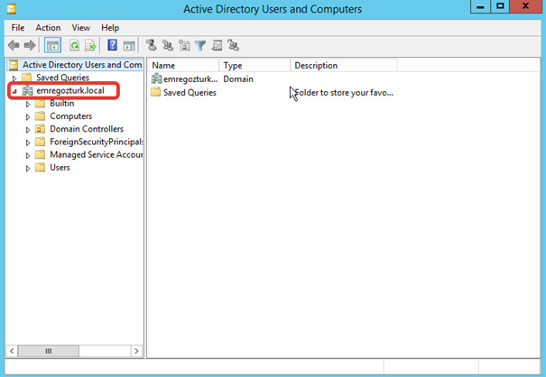The height and width of the screenshot is (377, 546).
Task: Expand the Managed Service Accounts node
Action: tap(28, 156)
